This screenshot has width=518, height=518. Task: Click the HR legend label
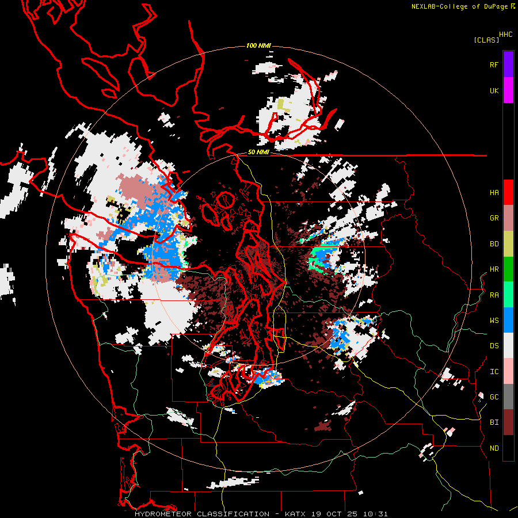pos(494,269)
